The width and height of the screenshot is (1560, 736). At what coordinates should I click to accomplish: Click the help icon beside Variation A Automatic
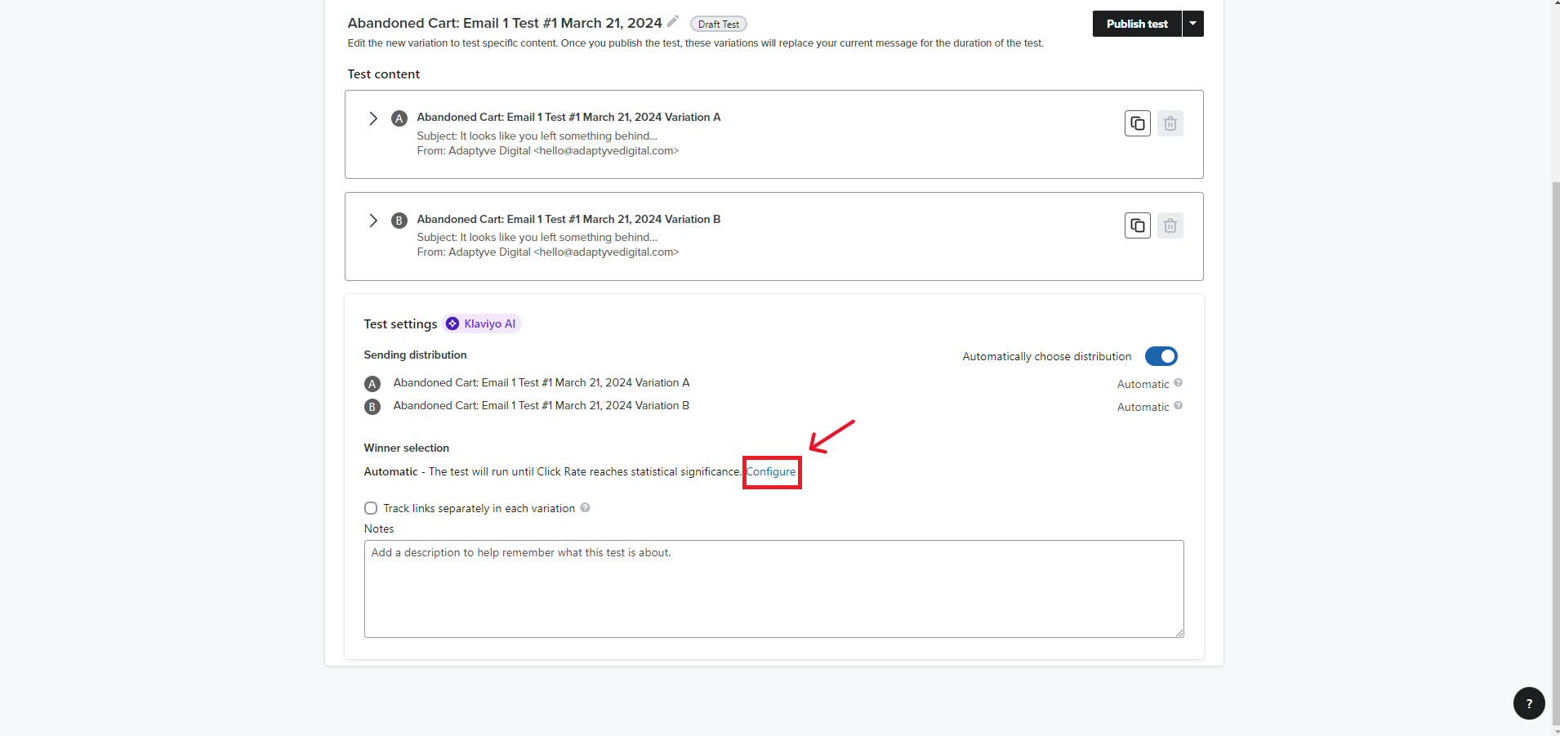[x=1178, y=383]
